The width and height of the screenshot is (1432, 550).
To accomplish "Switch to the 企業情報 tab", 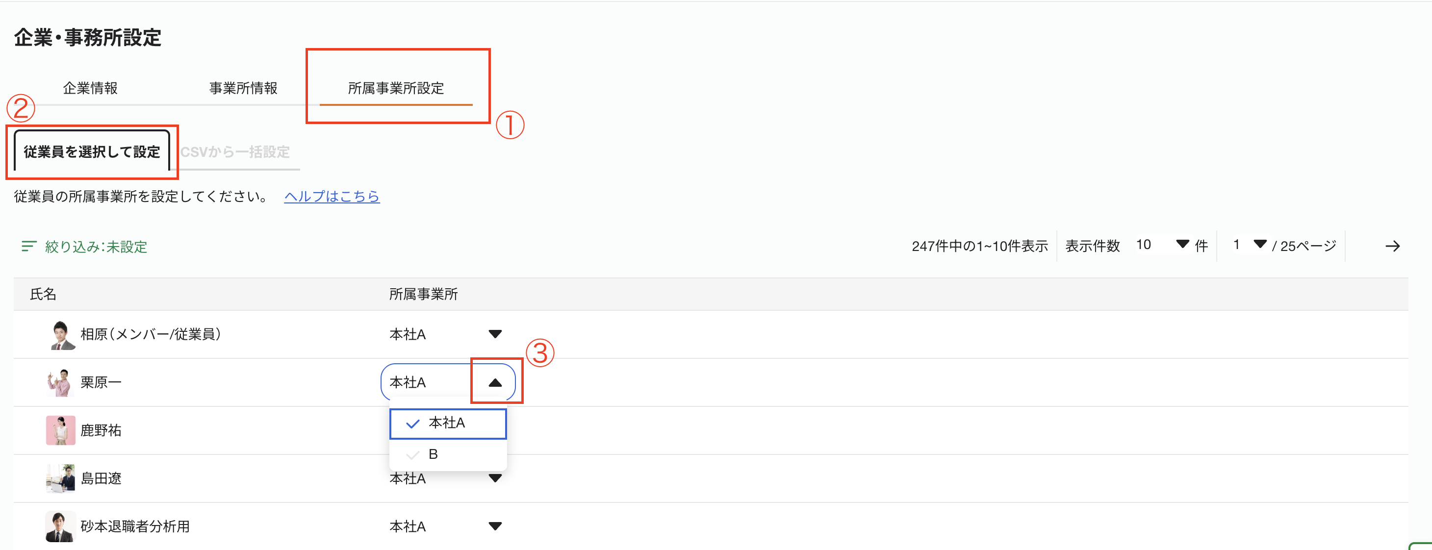I will pyautogui.click(x=90, y=88).
